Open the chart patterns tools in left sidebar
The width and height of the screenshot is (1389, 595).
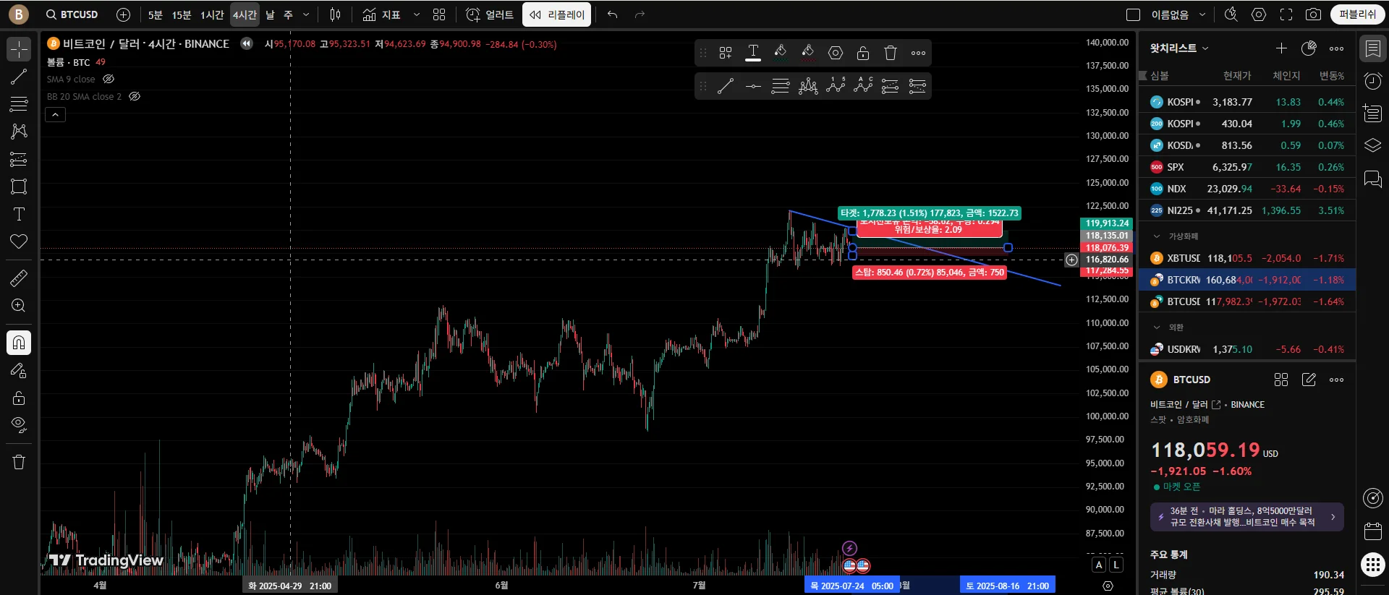coord(19,131)
